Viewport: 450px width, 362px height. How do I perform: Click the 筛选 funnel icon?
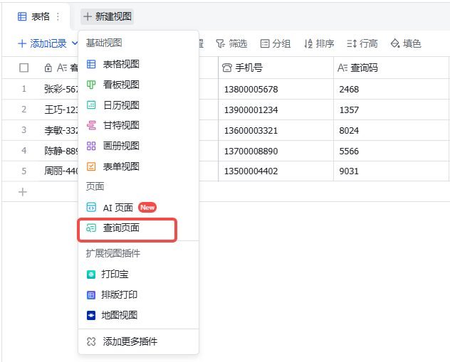pyautogui.click(x=220, y=43)
